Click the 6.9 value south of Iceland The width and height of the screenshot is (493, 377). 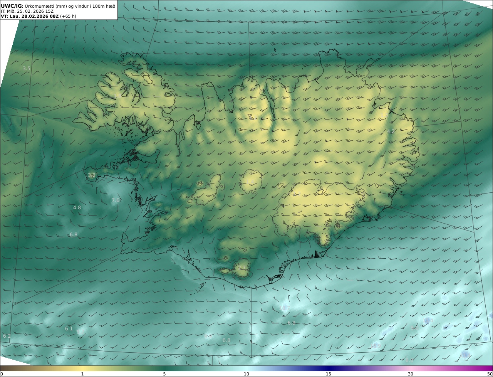pos(292,323)
